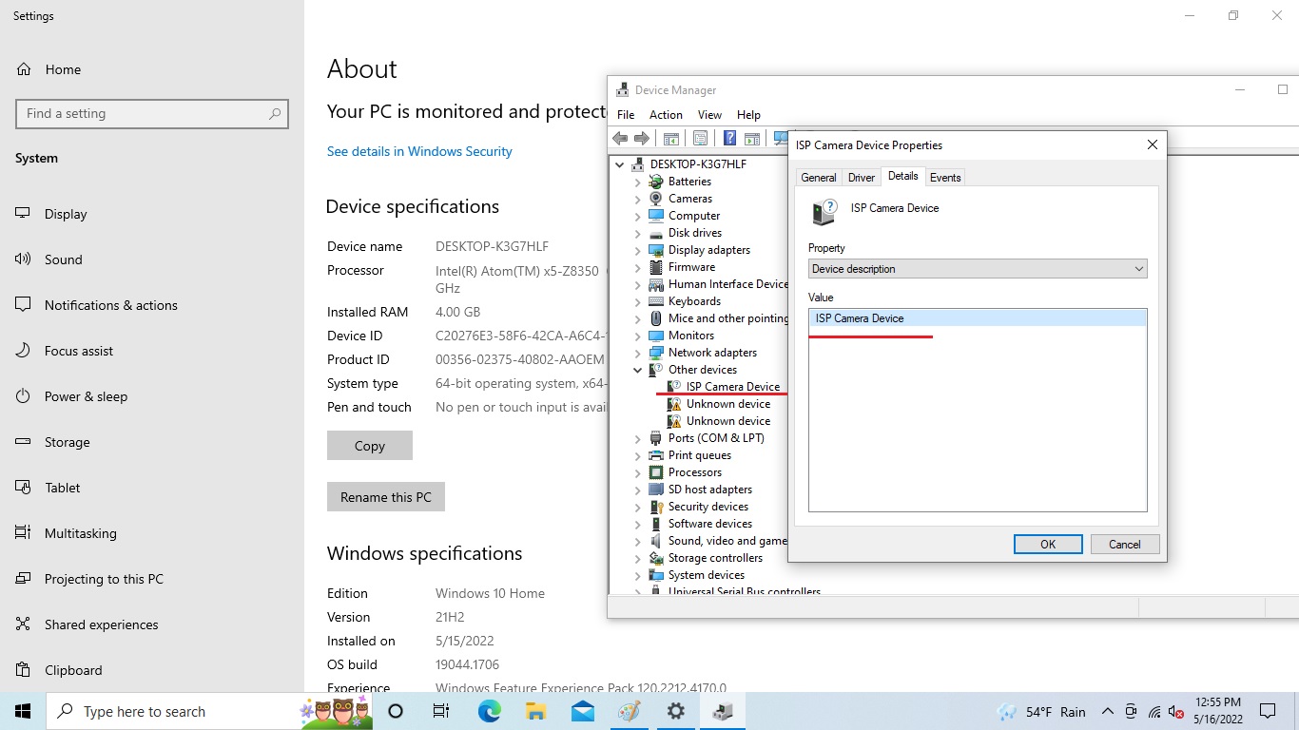Click the Forward arrow in Device Manager toolbar

[x=642, y=138]
